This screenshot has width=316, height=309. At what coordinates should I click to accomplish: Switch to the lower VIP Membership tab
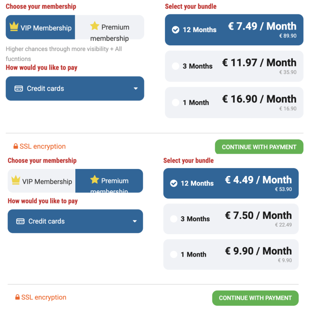(x=42, y=181)
